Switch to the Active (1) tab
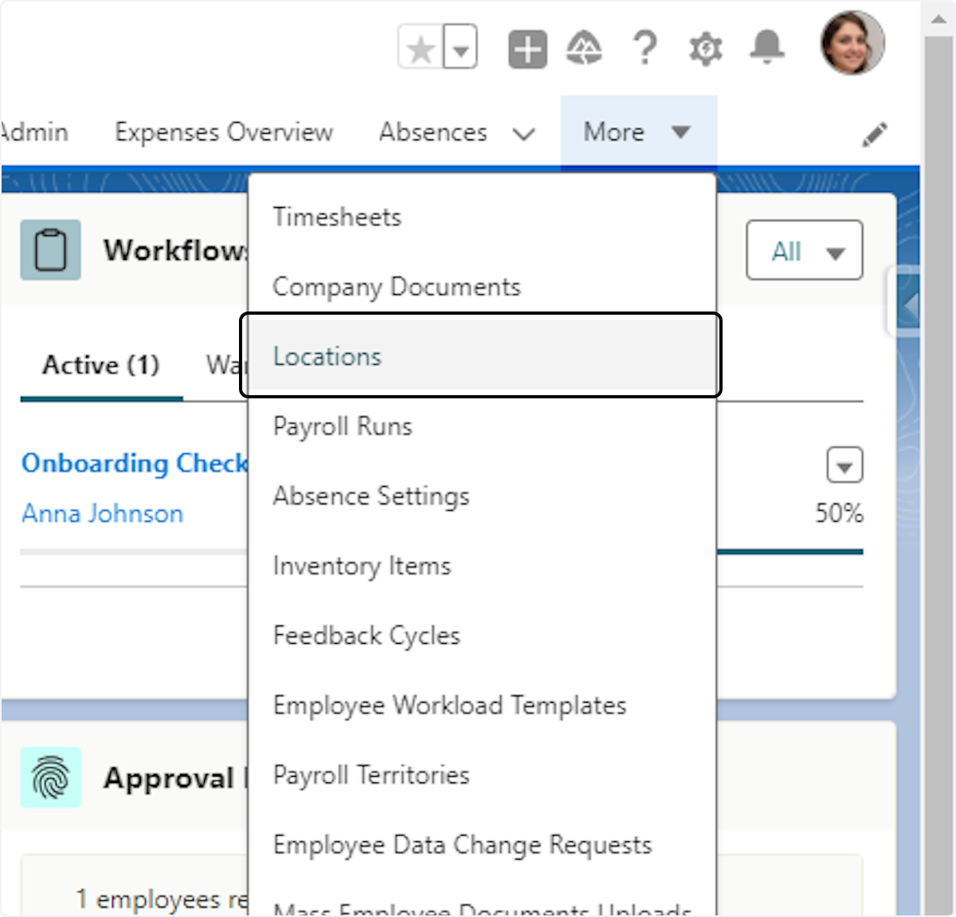 pos(101,365)
